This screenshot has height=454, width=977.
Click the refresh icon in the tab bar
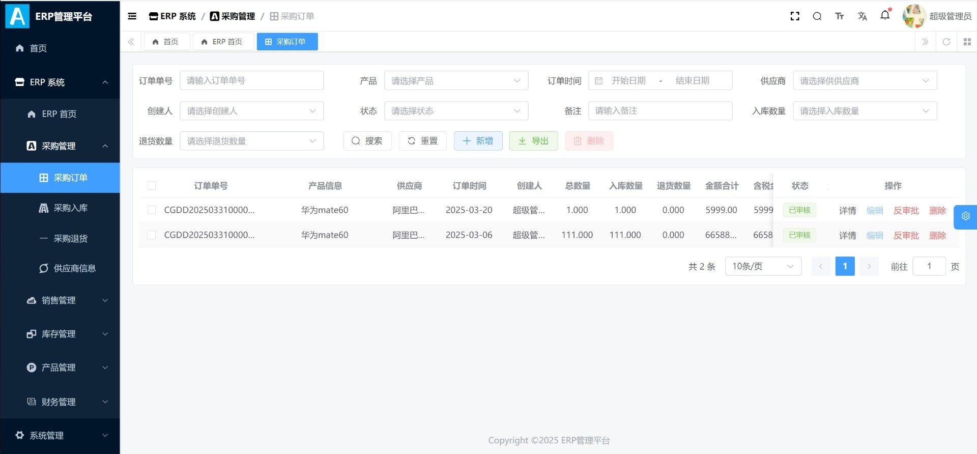pyautogui.click(x=946, y=42)
